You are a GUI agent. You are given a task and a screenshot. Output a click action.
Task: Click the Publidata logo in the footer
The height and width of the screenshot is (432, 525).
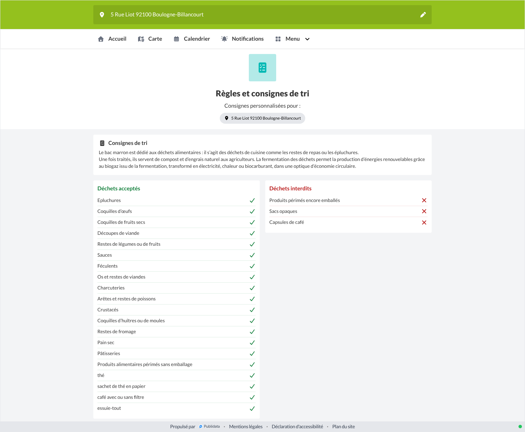[x=201, y=427]
